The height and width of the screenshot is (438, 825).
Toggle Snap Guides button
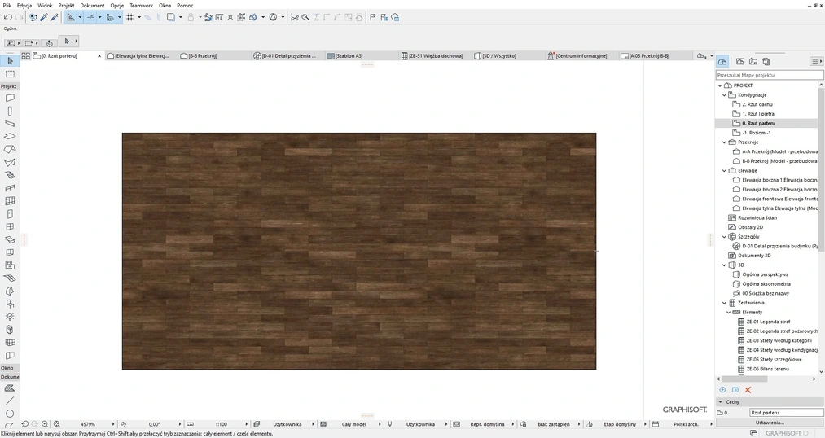pos(90,17)
